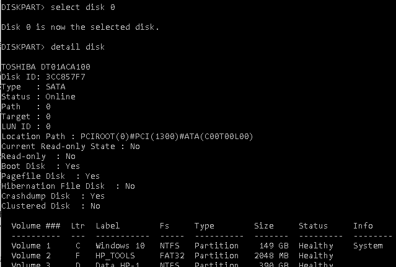The image size is (396, 267).
Task: Click the 'select disk 0' command text
Action: [83, 7]
